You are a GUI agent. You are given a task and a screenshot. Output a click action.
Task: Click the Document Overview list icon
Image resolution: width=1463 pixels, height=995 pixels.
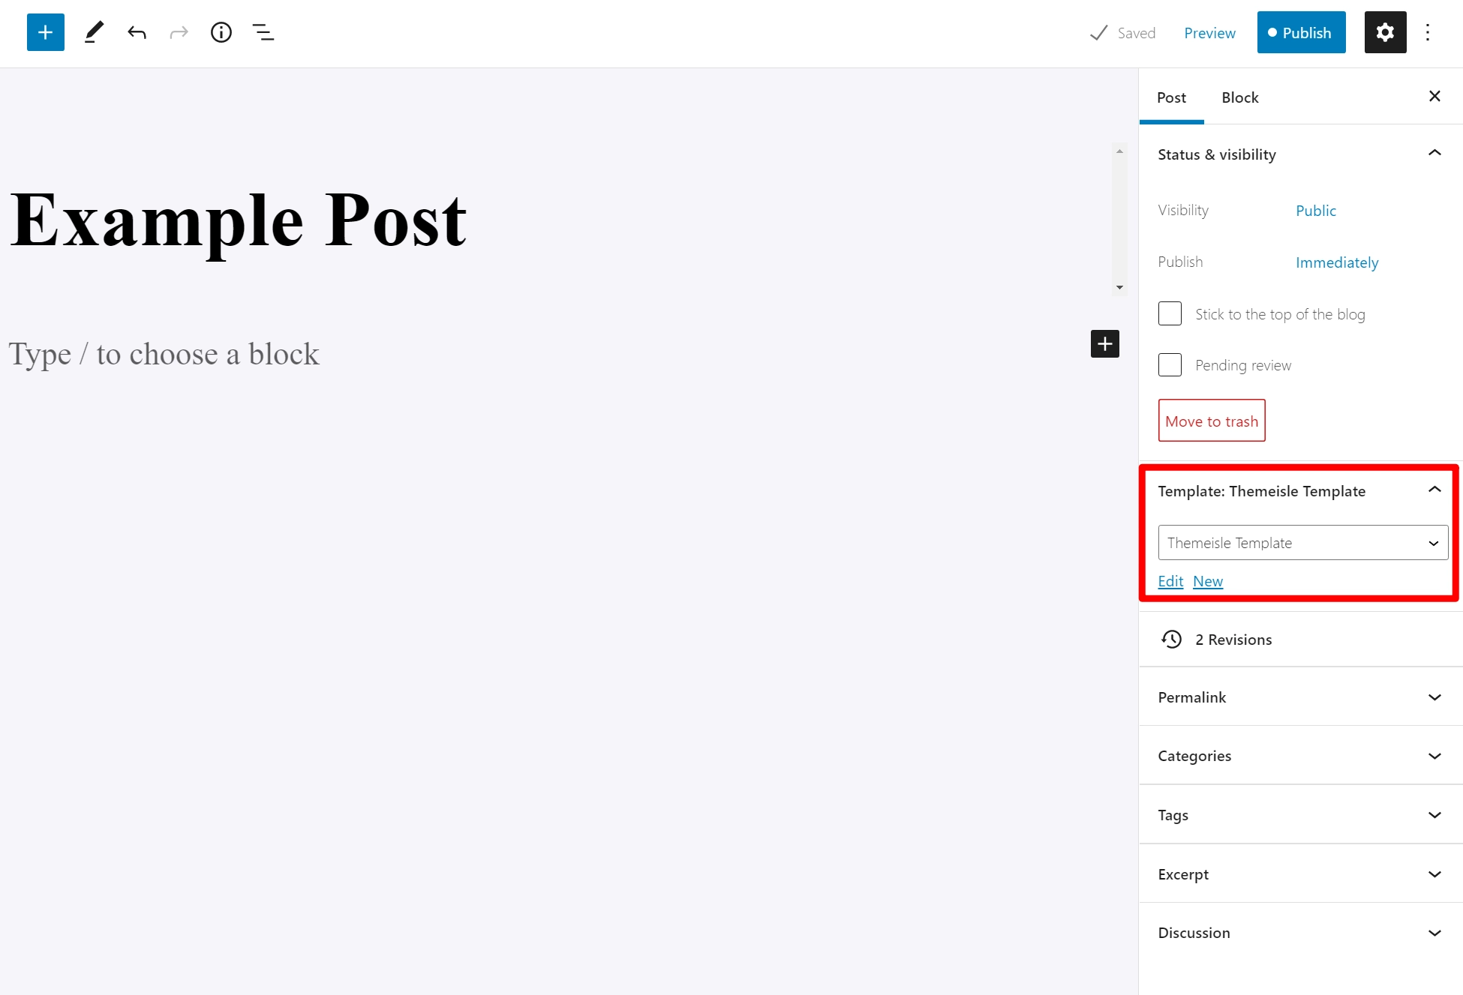(x=263, y=32)
